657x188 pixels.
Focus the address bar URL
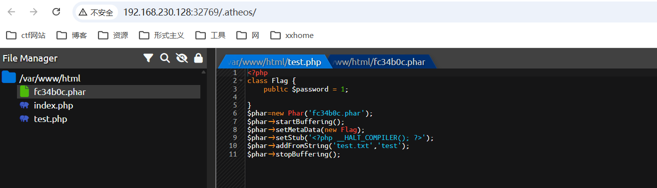190,12
